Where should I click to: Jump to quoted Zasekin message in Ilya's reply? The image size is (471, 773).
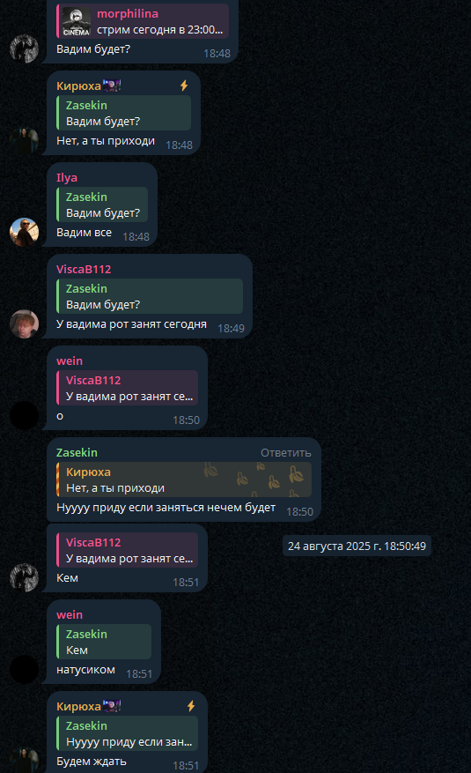(102, 204)
